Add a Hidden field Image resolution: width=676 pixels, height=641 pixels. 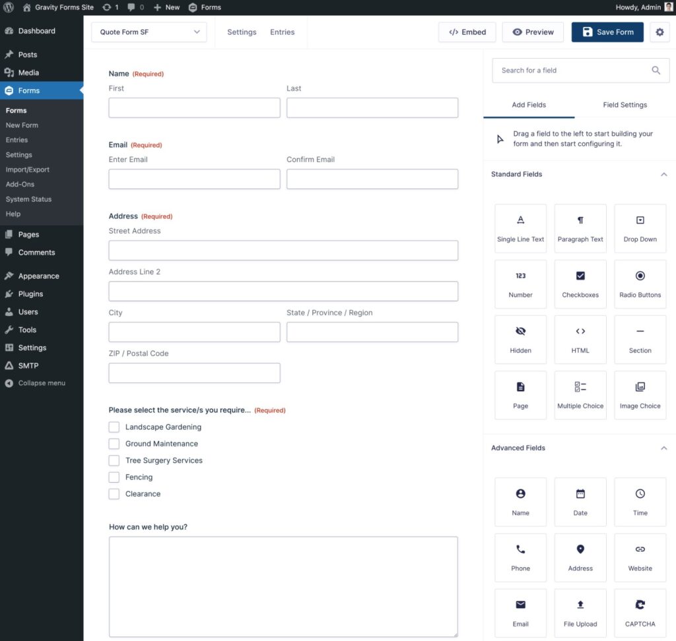point(520,340)
